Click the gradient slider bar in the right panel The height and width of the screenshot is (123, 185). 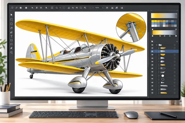coord(164,33)
